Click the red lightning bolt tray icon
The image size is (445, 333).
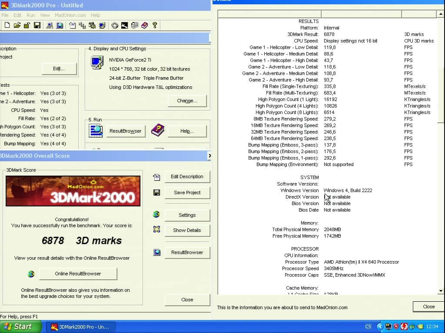[404, 326]
